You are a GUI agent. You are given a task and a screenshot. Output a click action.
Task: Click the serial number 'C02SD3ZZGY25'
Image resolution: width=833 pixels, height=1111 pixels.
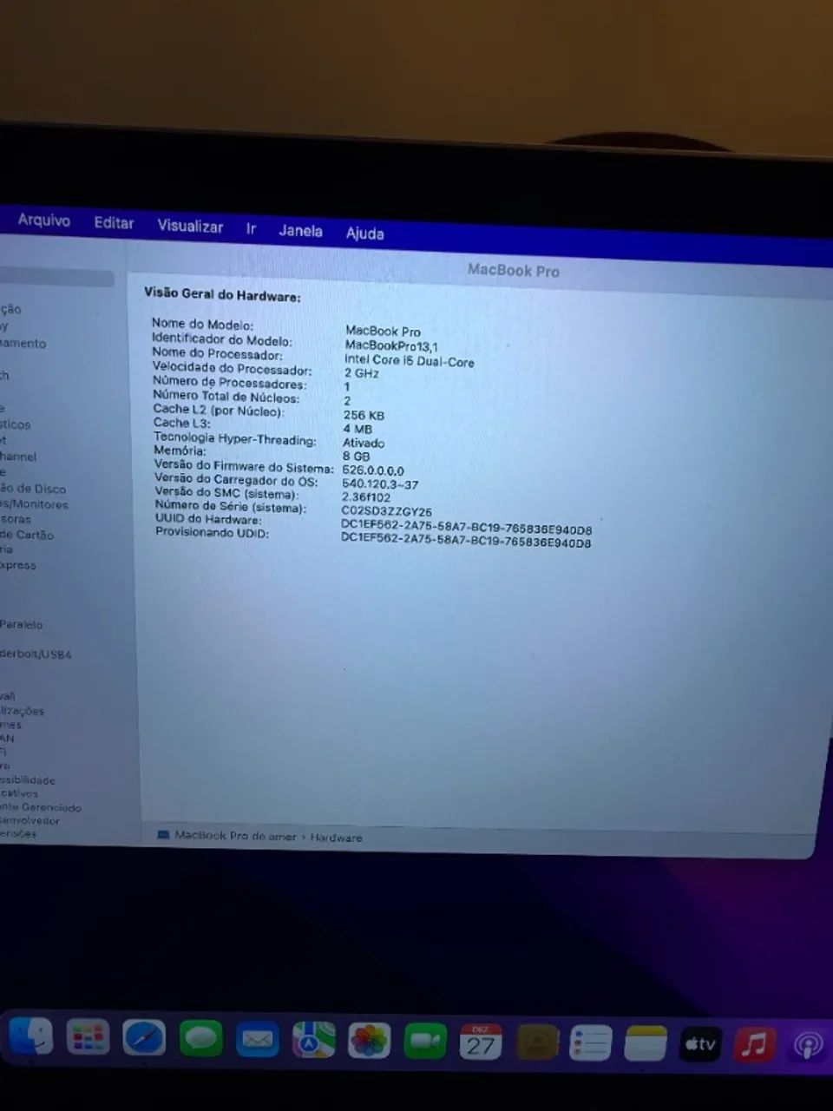[386, 511]
